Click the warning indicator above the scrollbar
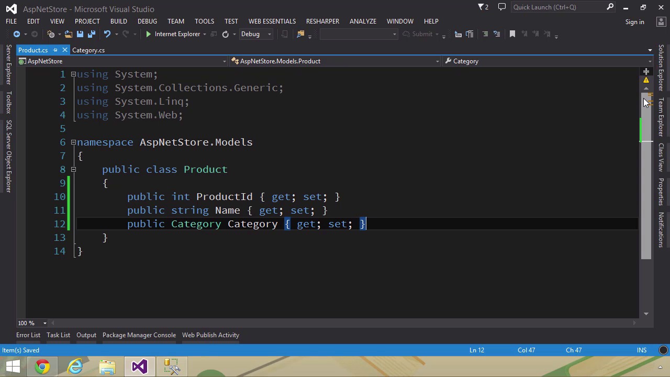Image resolution: width=670 pixels, height=377 pixels. point(646,80)
